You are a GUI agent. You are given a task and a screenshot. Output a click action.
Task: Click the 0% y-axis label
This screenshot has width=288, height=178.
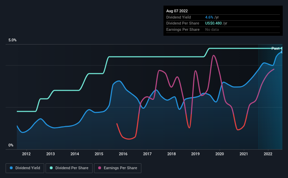pyautogui.click(x=11, y=145)
